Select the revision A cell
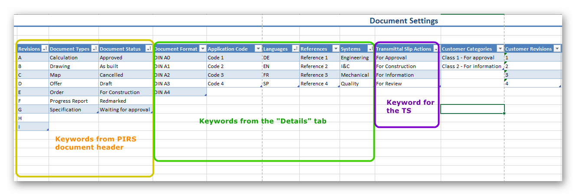Image resolution: width=576 pixels, height=195 pixels. (33, 58)
